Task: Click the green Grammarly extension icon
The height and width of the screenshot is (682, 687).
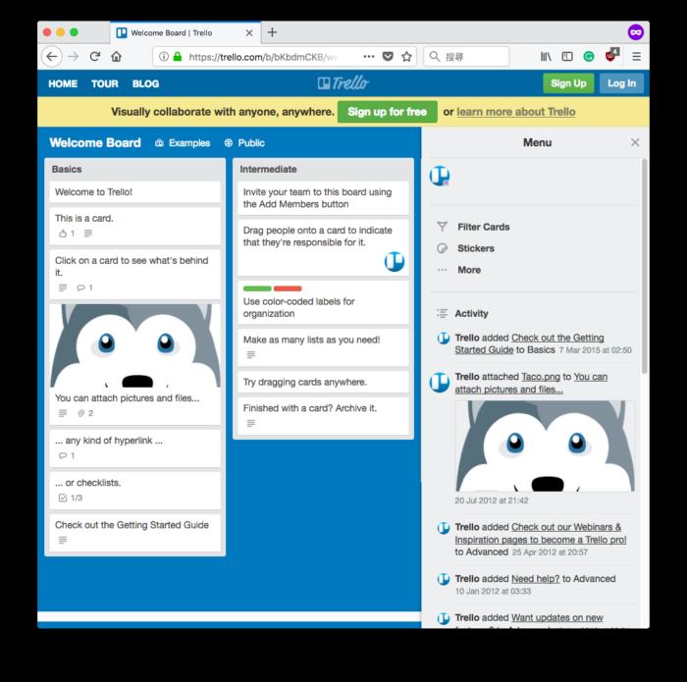Action: [589, 57]
